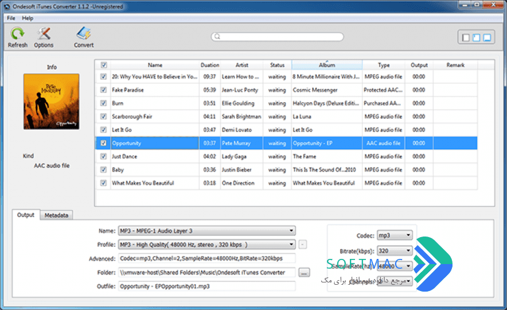This screenshot has height=310, width=507.
Task: Click the Advanced codec settings field
Action: pos(206,258)
